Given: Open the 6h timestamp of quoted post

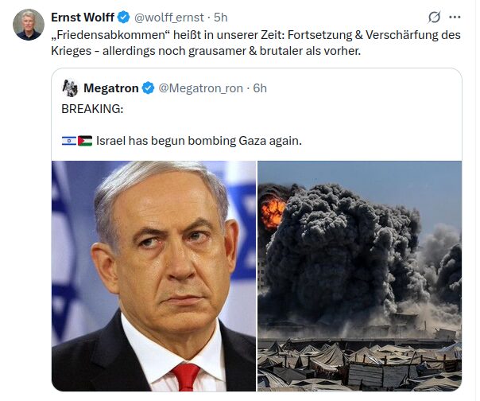Looking at the screenshot, I should [x=260, y=88].
